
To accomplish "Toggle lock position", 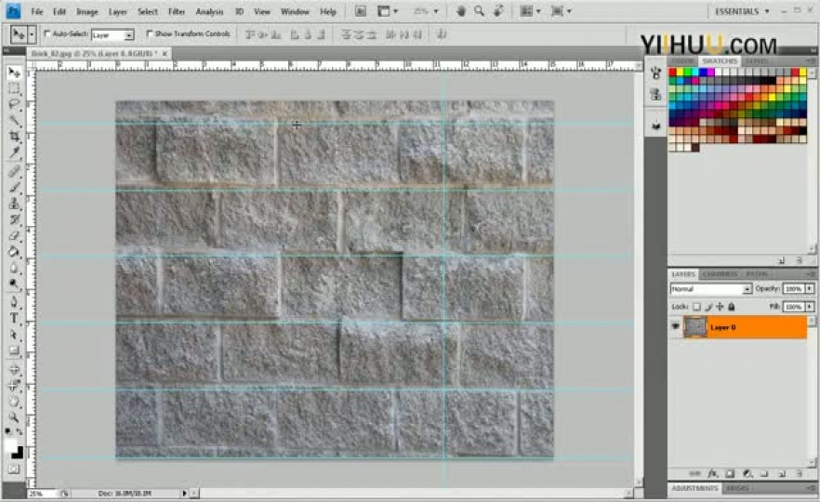I will pos(721,307).
